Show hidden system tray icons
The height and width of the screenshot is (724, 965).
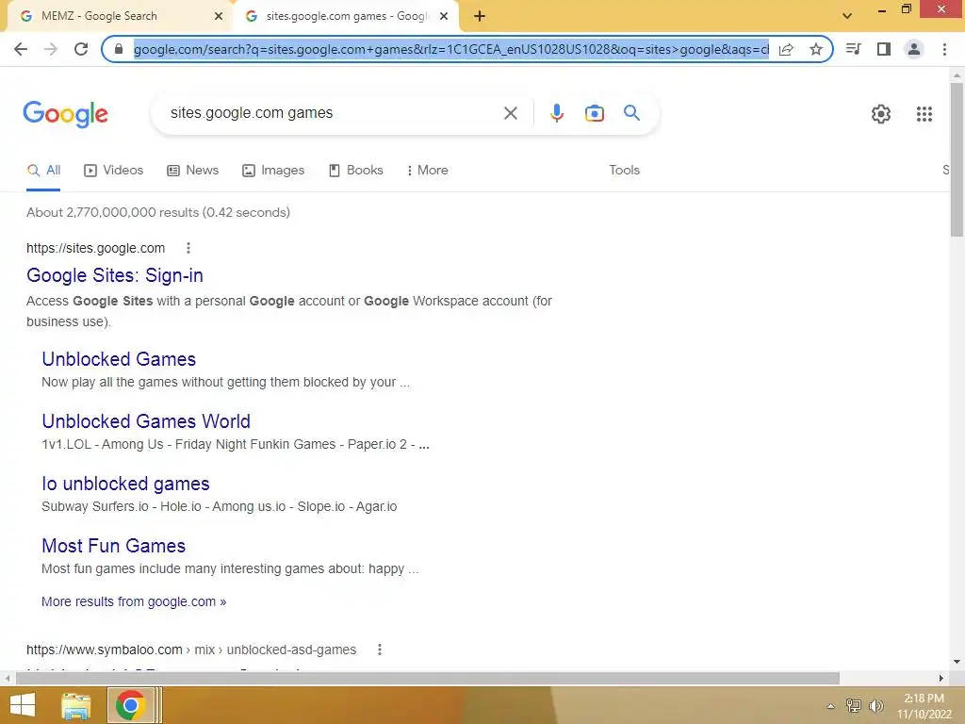831,706
